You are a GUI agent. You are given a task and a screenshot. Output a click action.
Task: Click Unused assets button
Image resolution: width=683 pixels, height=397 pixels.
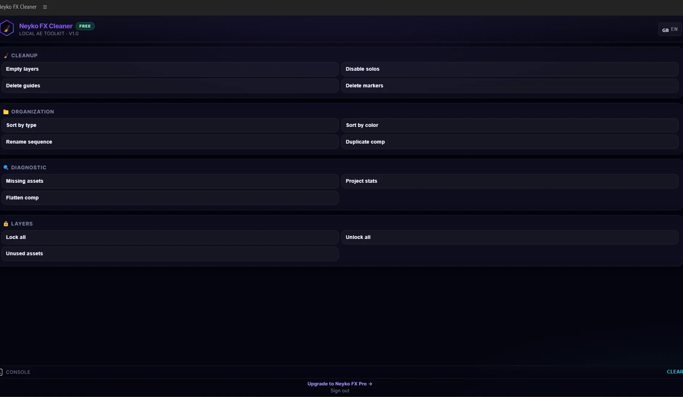click(170, 253)
